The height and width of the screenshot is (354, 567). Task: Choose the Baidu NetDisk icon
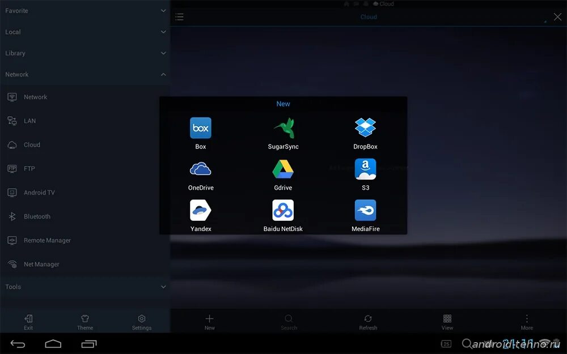[283, 210]
